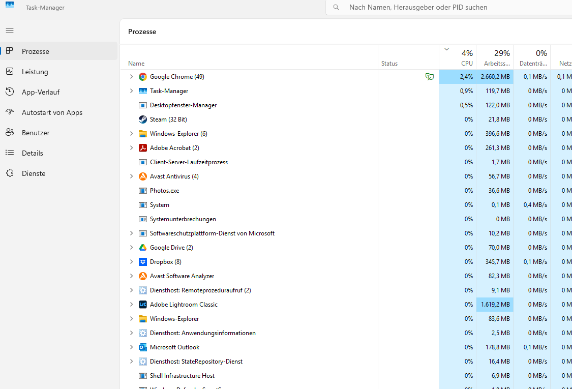The width and height of the screenshot is (572, 389).
Task: Click the Adobe Lightroom Classic icon
Action: pos(143,305)
